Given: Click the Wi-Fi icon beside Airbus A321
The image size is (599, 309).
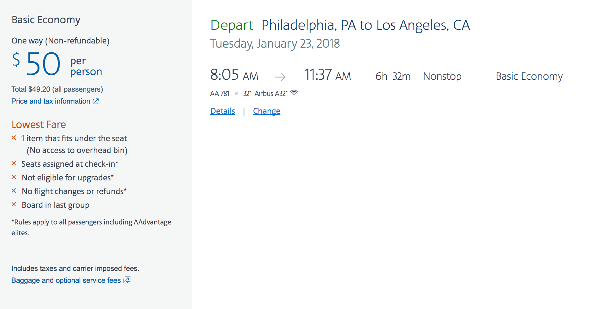Looking at the screenshot, I should point(294,93).
